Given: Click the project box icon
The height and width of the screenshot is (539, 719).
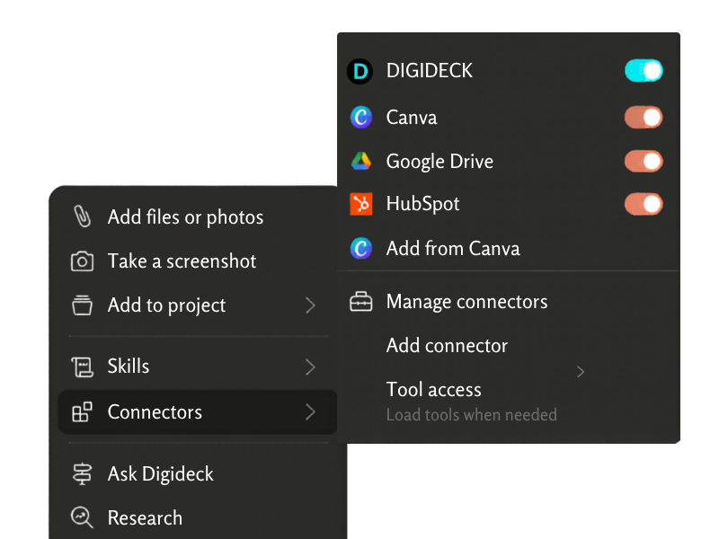Looking at the screenshot, I should coord(82,305).
